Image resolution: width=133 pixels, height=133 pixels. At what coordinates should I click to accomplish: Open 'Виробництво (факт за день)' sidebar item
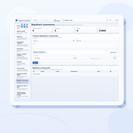tap(23, 87)
